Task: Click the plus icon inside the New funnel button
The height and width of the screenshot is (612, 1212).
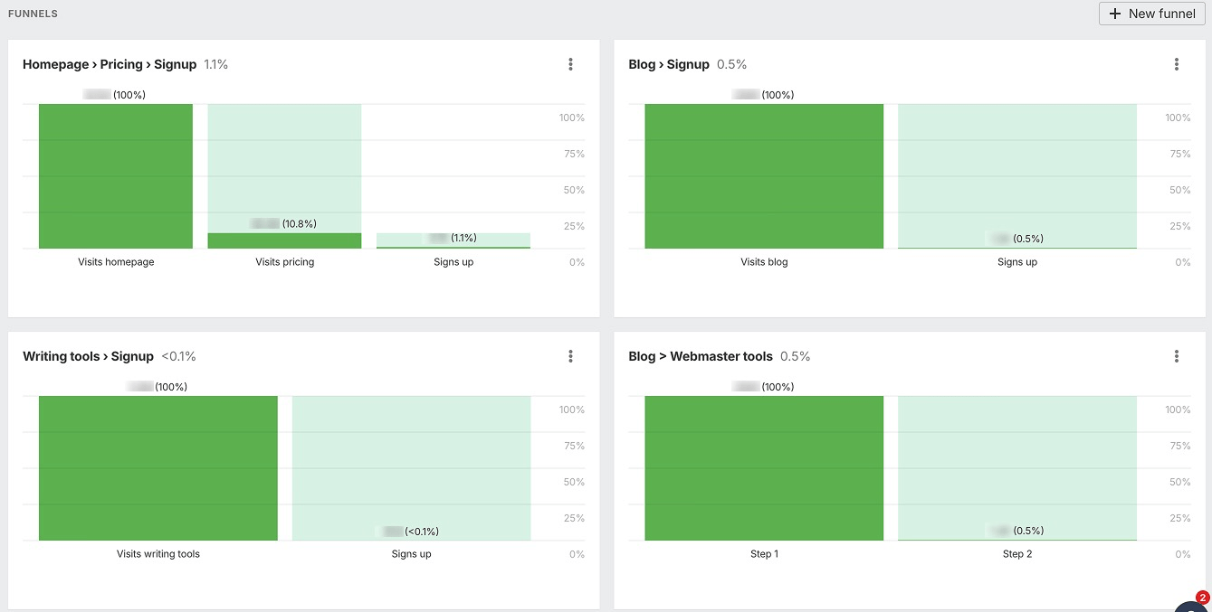Action: pyautogui.click(x=1115, y=14)
